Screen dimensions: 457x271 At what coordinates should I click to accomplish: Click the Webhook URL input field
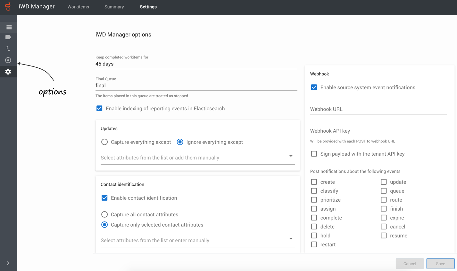pos(378,109)
